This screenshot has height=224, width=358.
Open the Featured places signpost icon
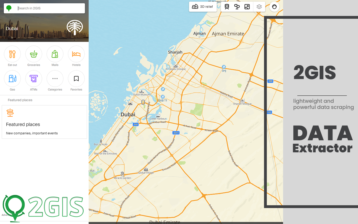tap(10, 113)
